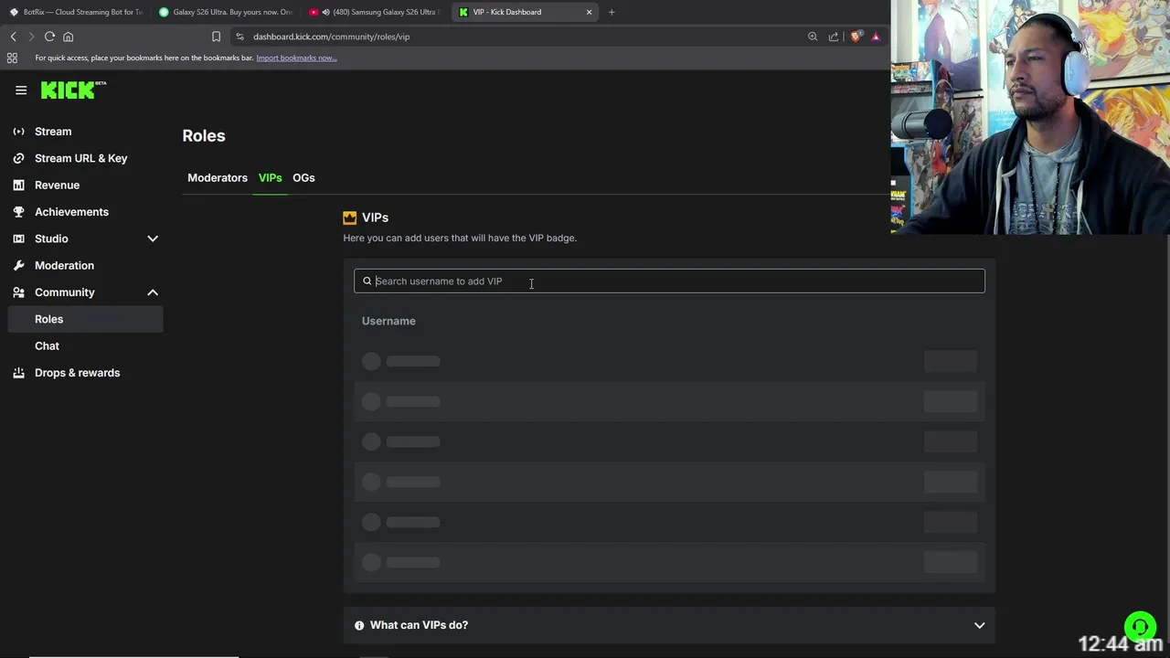Reload the current page
1170x658 pixels.
[x=49, y=37]
